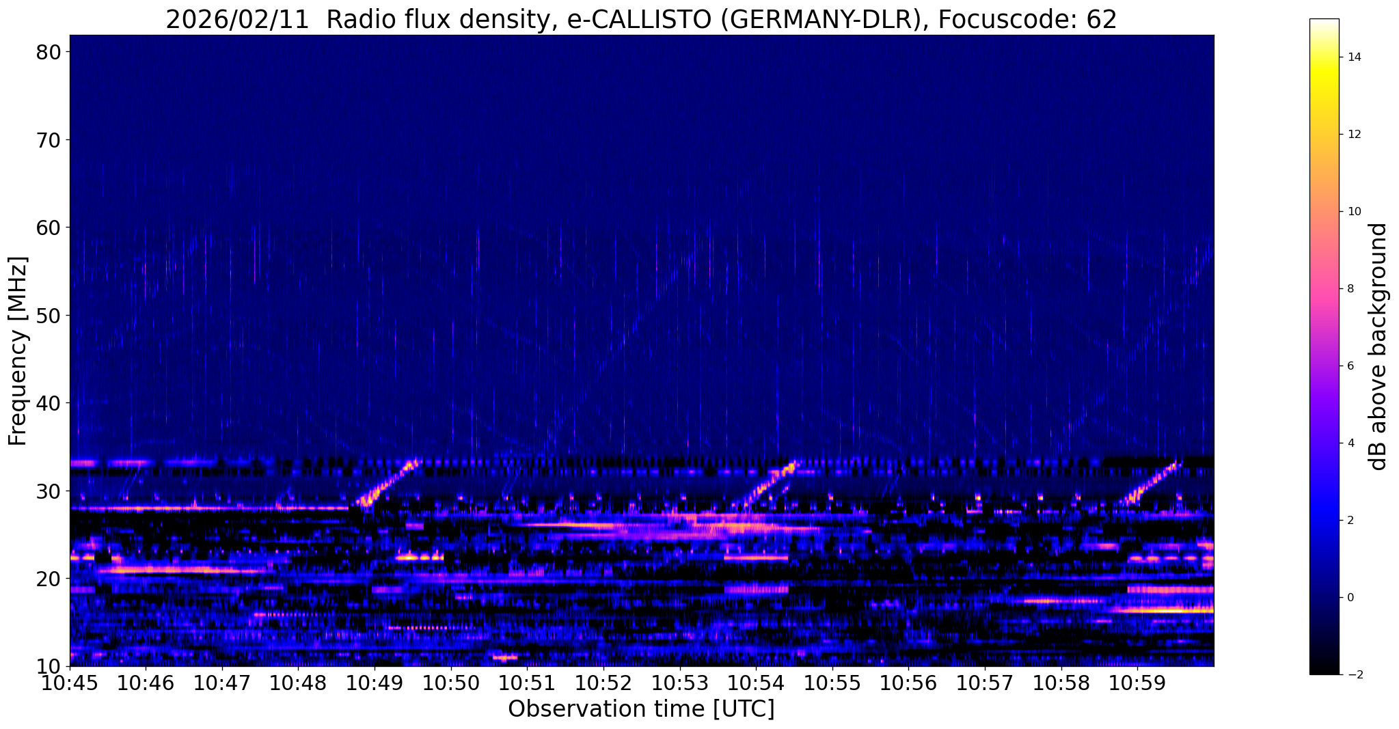This screenshot has height=729, width=1399.
Task: Select the 10:52 time tick label
Action: [603, 683]
